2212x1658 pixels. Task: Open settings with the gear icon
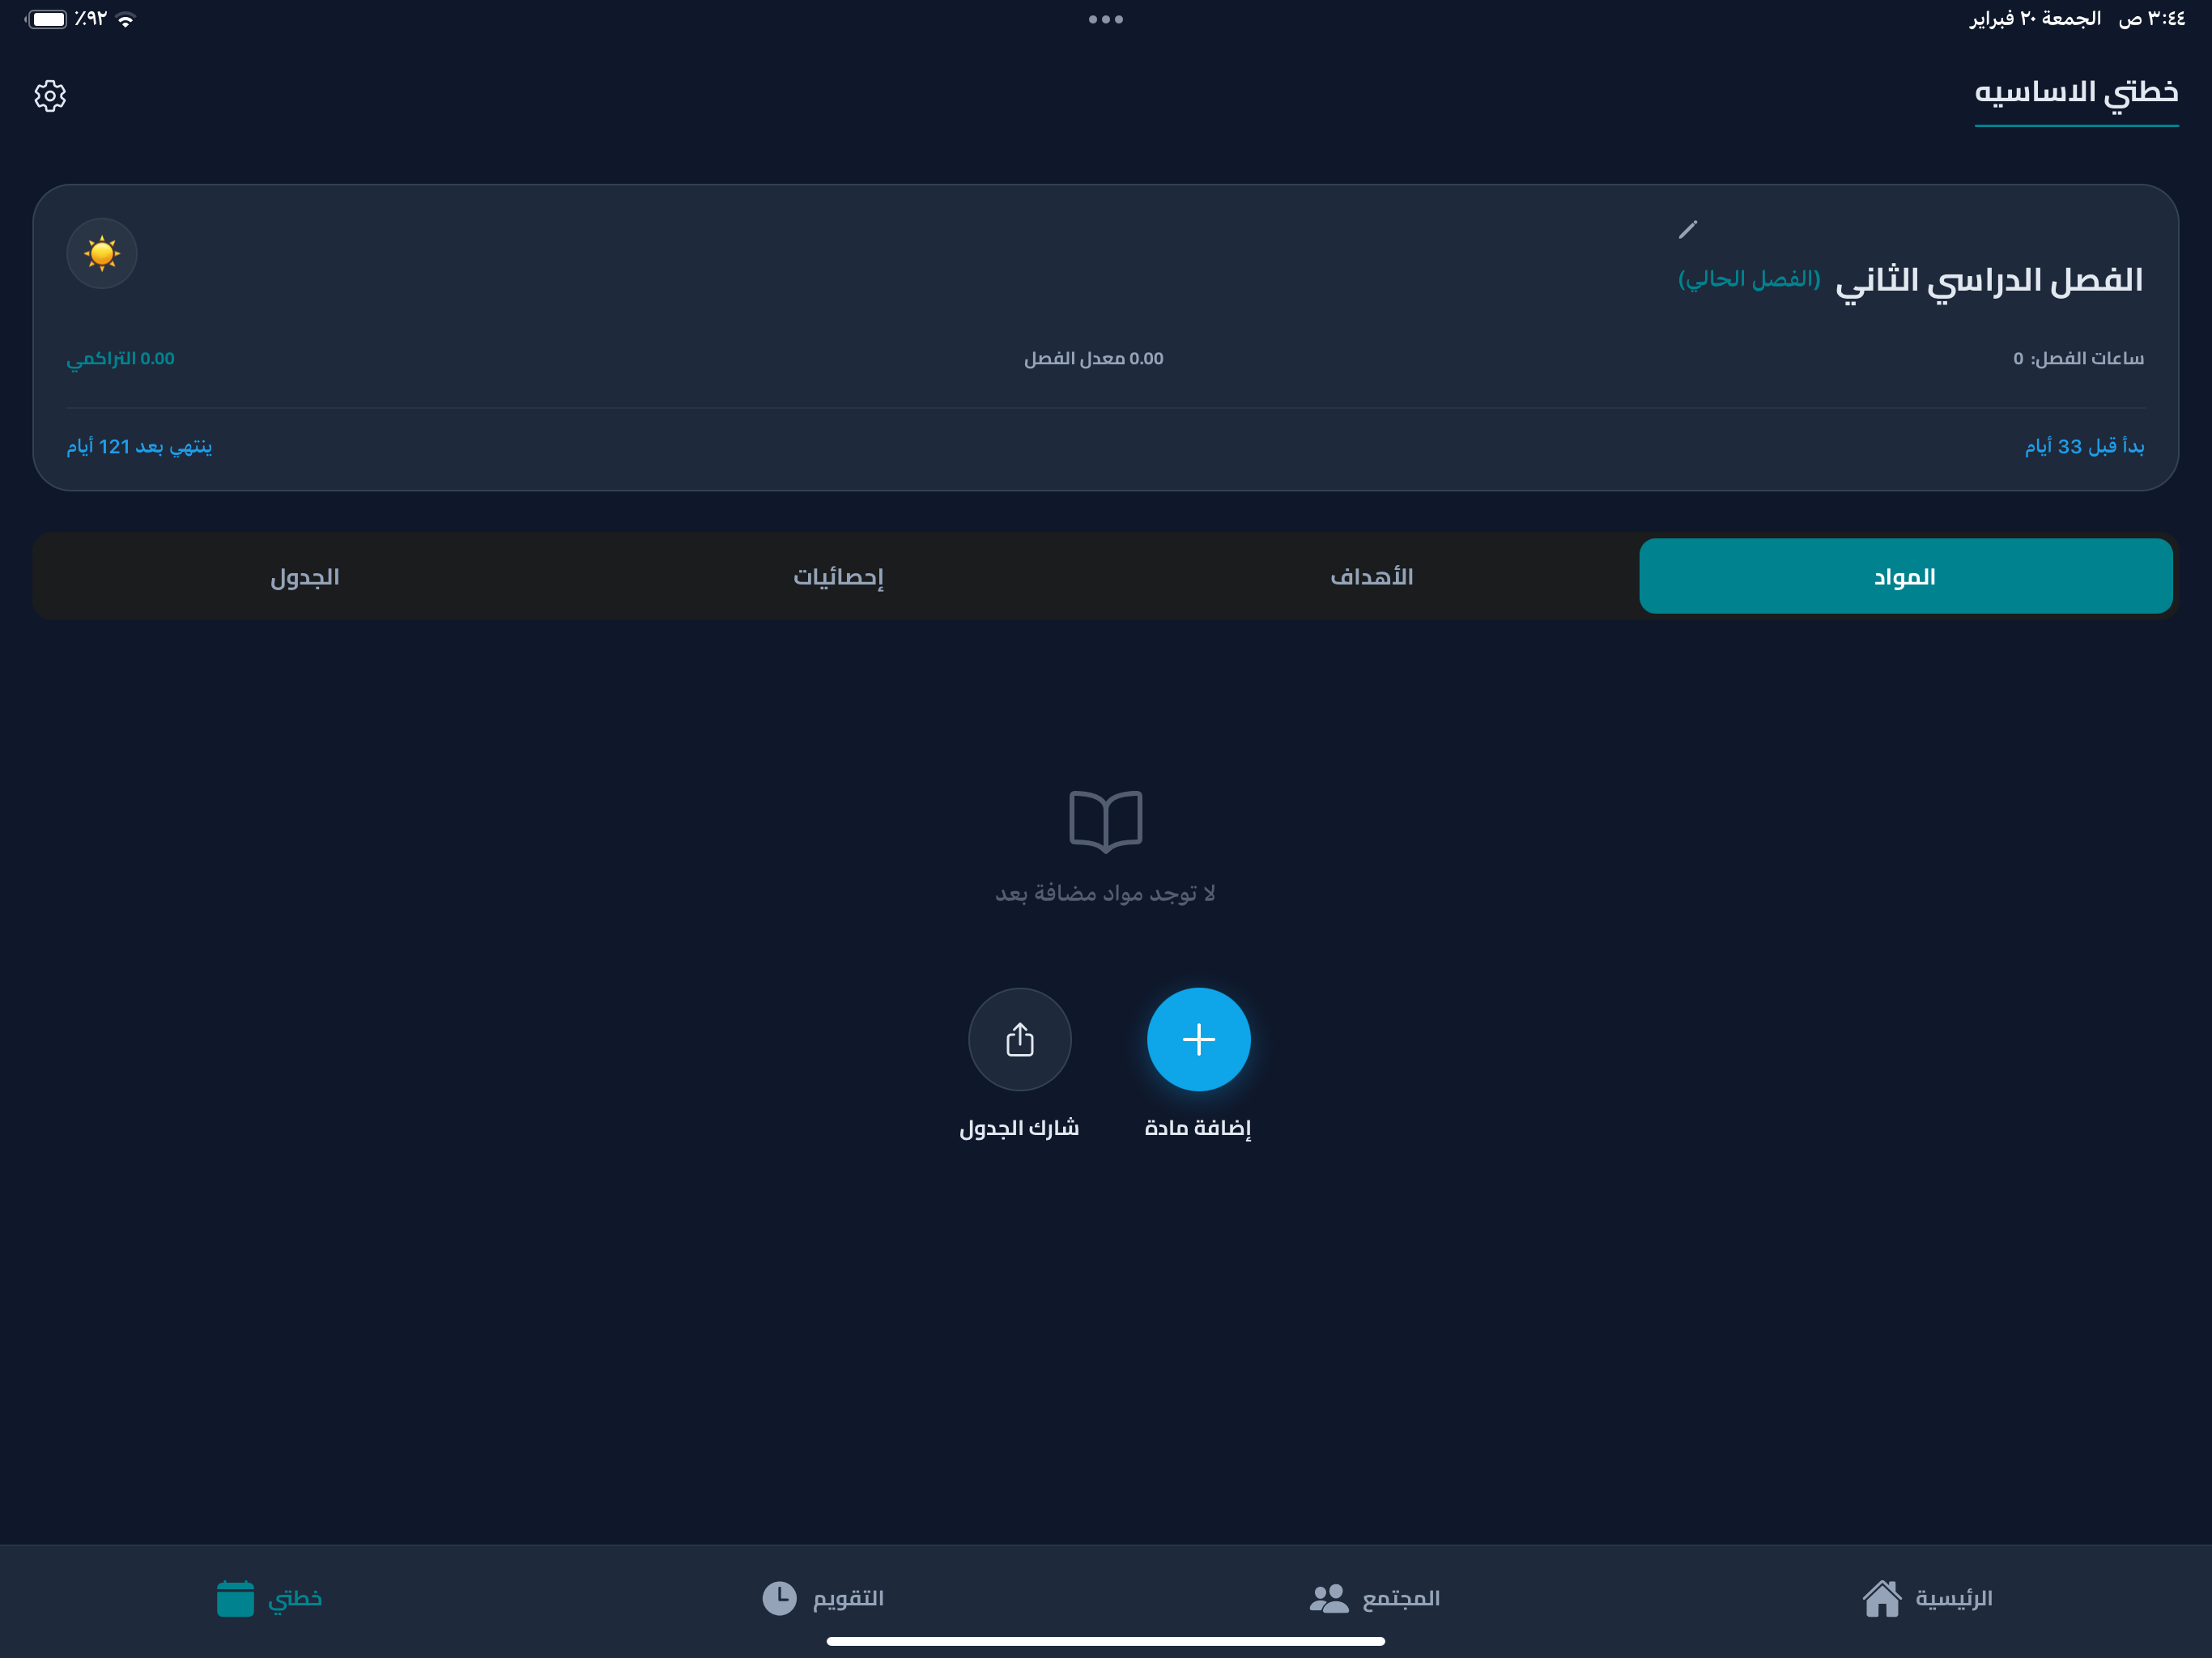50,96
